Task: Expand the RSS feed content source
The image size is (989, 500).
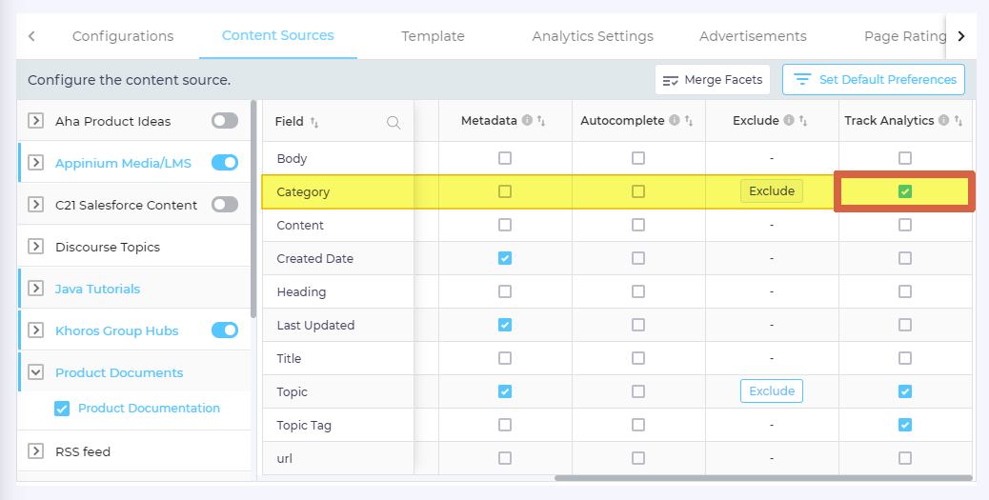Action: tap(36, 451)
